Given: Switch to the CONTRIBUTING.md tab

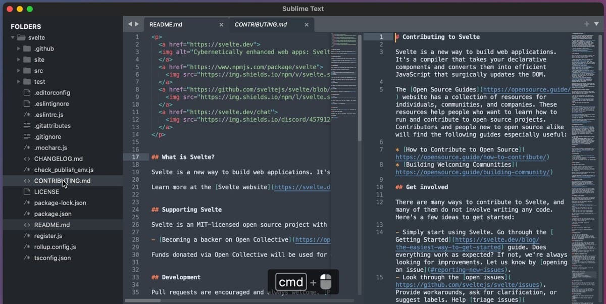Looking at the screenshot, I should coord(260,24).
